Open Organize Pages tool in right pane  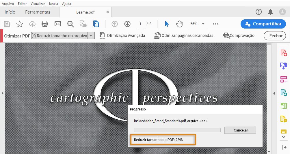point(284,79)
